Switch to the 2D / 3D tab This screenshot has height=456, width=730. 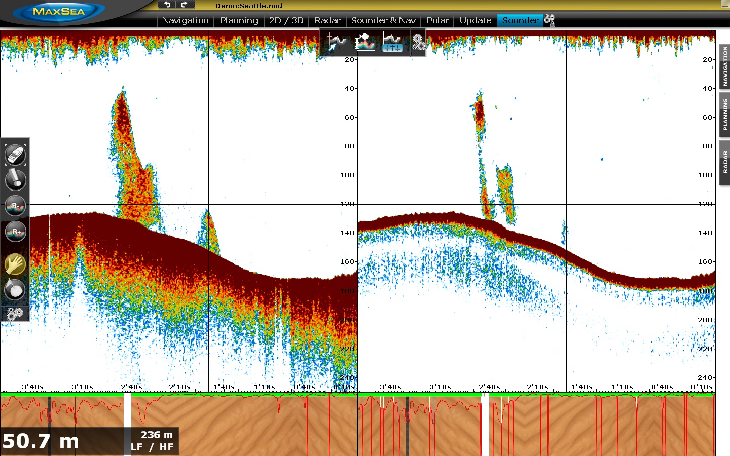tap(286, 20)
